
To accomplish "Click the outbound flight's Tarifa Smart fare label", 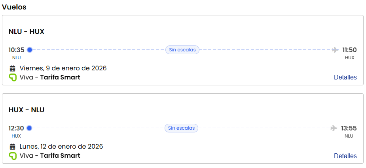I will pyautogui.click(x=60, y=77).
